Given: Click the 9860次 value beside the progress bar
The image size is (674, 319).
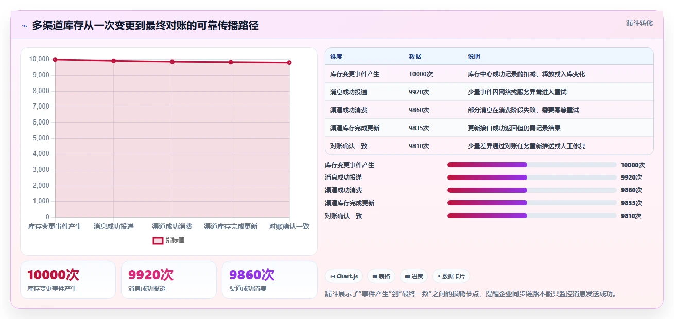Looking at the screenshot, I should (x=631, y=190).
